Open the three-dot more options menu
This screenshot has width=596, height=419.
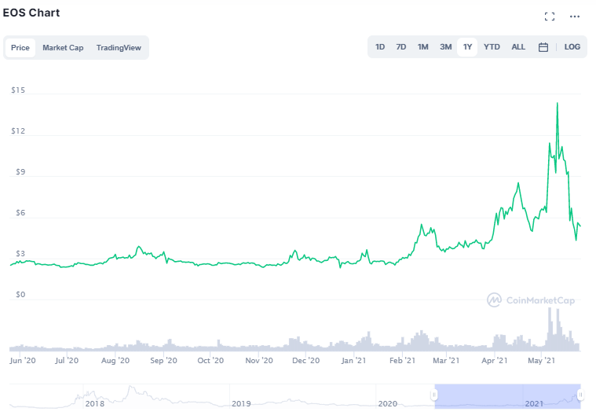click(x=575, y=17)
